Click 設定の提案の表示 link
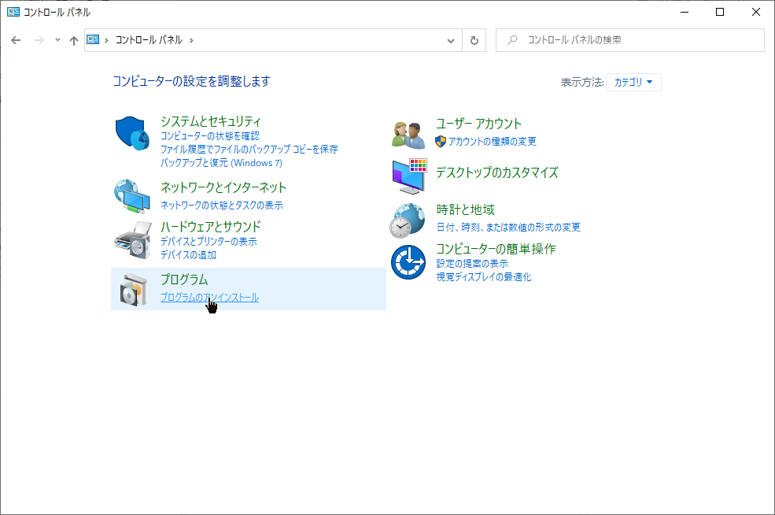775x515 pixels. pyautogui.click(x=472, y=264)
